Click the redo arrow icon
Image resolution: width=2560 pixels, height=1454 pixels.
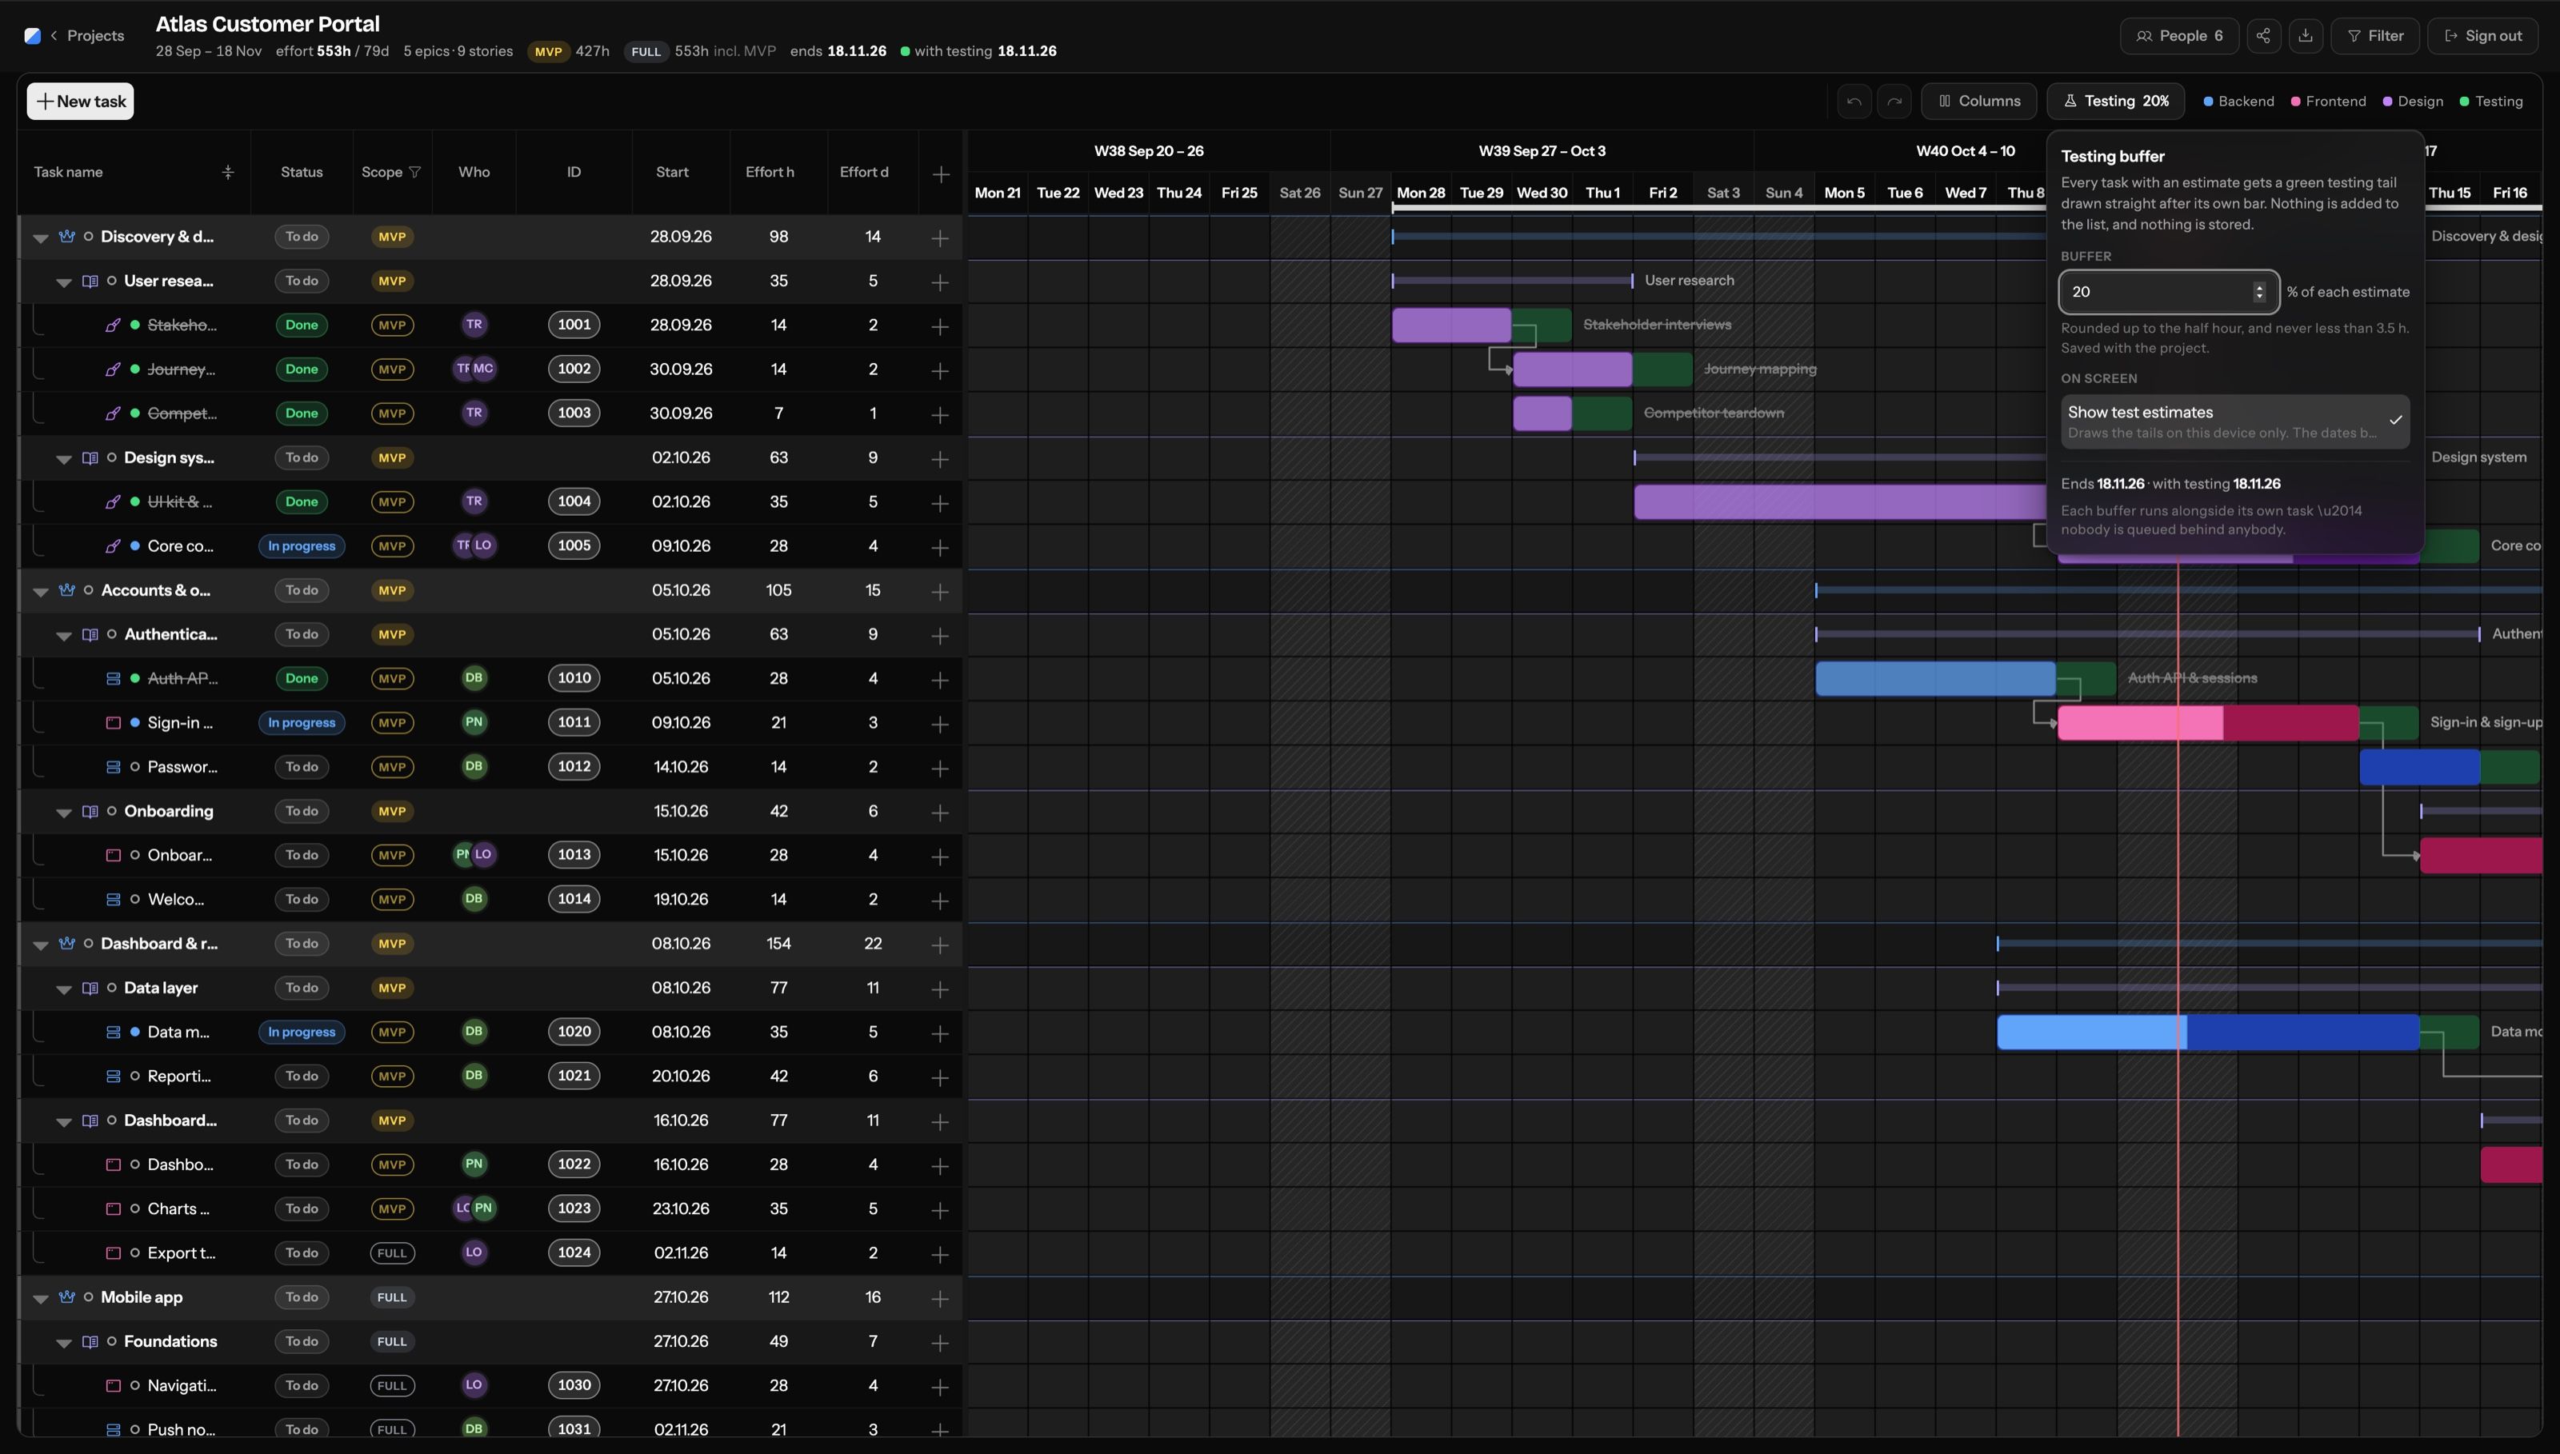click(1894, 101)
